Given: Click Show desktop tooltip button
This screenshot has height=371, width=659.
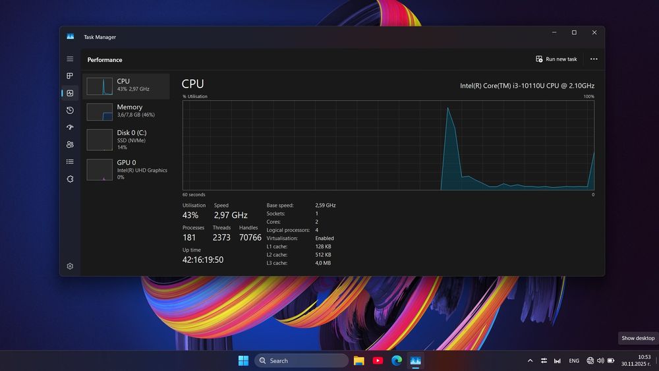Looking at the screenshot, I should [x=638, y=338].
